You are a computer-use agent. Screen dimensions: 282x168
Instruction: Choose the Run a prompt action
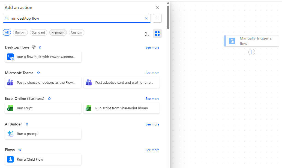(x=43, y=134)
